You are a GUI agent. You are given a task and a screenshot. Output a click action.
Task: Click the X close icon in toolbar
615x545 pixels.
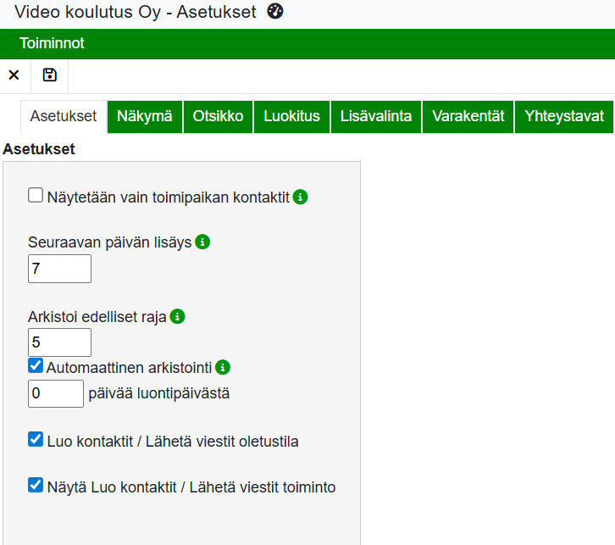coord(14,75)
